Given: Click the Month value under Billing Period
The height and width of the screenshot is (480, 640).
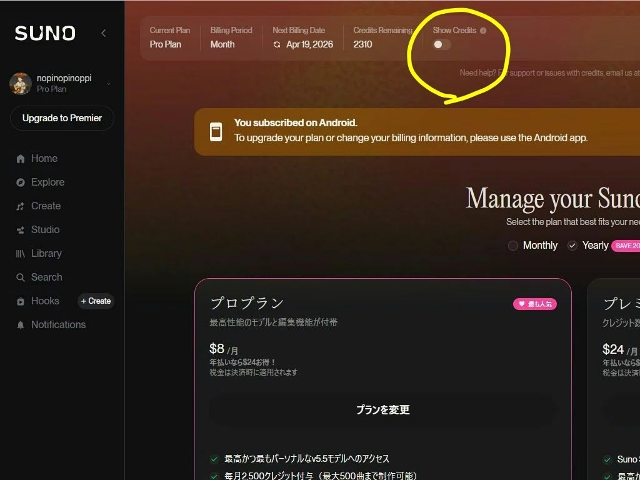Looking at the screenshot, I should pos(222,44).
